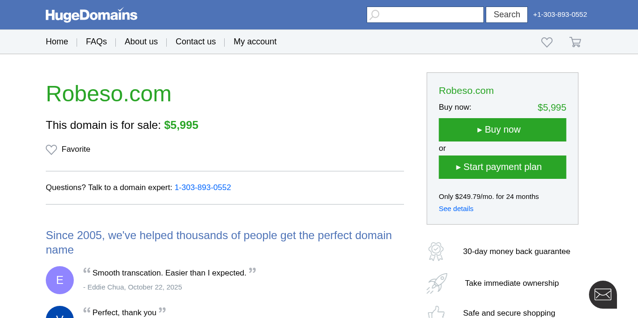The height and width of the screenshot is (318, 638).
Task: Click the rocket immediate ownership icon
Action: (x=437, y=283)
